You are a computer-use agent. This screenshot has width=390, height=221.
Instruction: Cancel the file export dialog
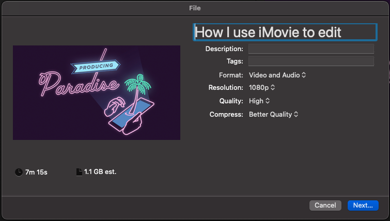pyautogui.click(x=325, y=206)
